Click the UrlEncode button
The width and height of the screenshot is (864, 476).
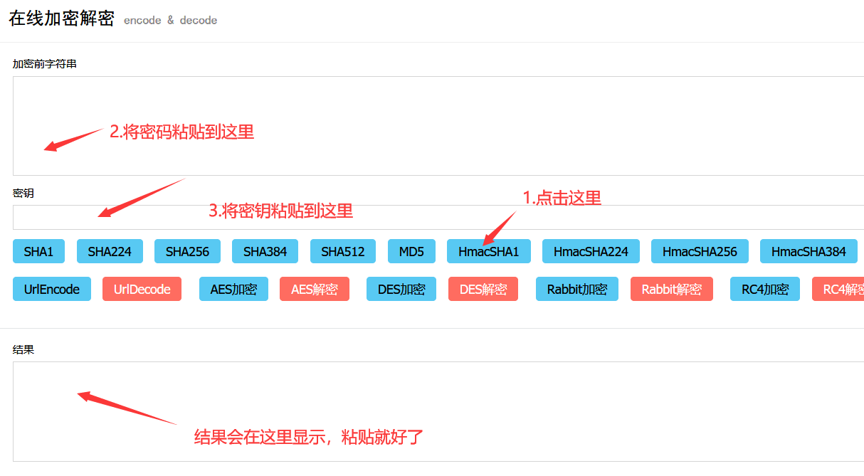point(51,289)
